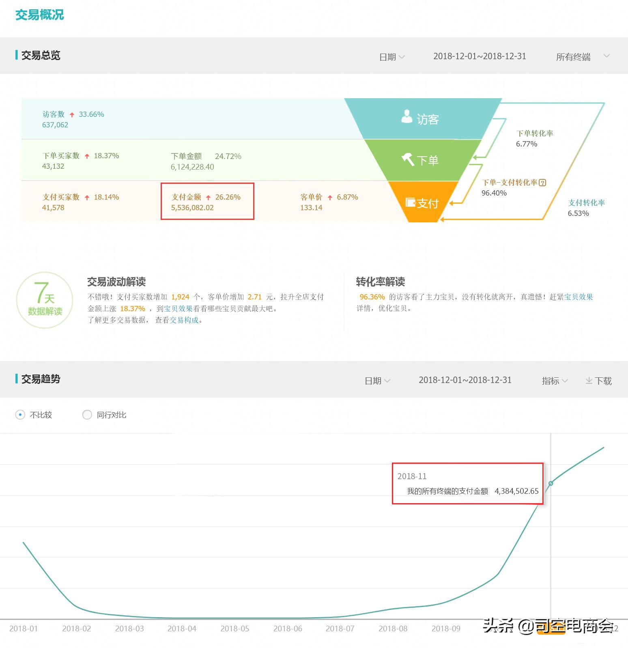
Task: Click the question mark beside 下单-支付转化率
Action: point(542,183)
